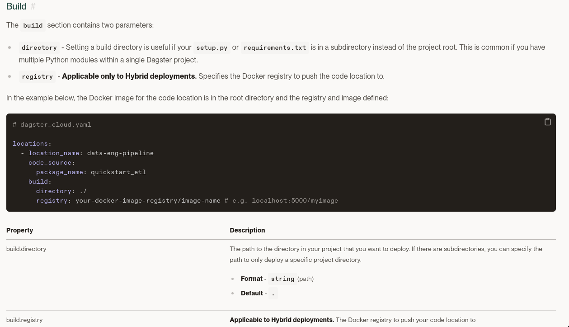569x327 pixels.
Task: Click the "setup.py" inline code
Action: [212, 47]
